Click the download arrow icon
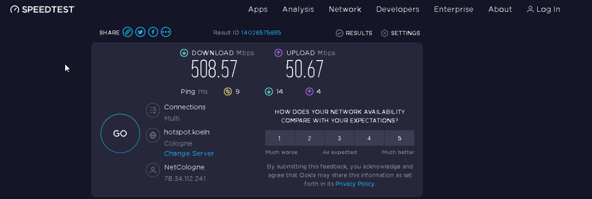This screenshot has width=592, height=199. [184, 53]
